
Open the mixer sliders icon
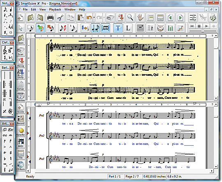193,18
